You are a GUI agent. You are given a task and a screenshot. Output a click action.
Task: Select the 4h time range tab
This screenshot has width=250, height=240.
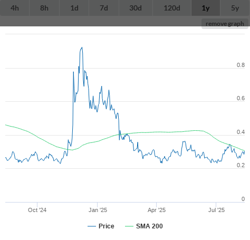click(15, 8)
